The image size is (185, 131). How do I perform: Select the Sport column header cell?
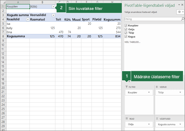point(86,19)
